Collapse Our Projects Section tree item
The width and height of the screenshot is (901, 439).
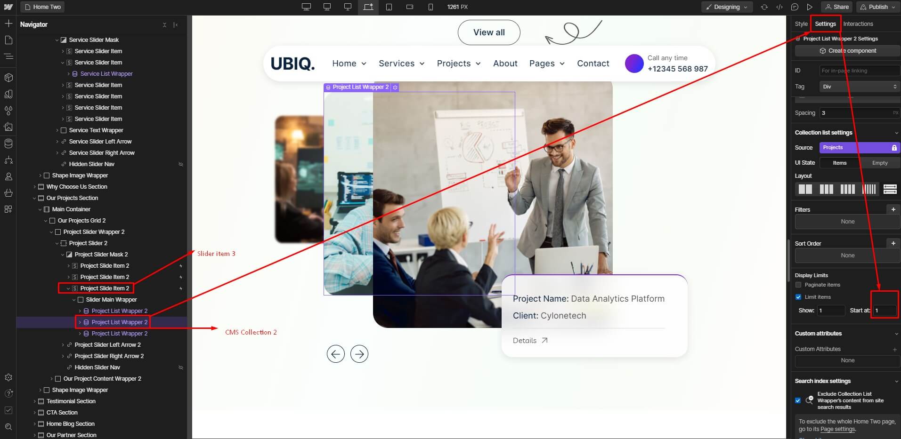(34, 198)
